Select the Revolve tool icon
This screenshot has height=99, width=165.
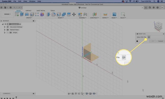click(27, 14)
